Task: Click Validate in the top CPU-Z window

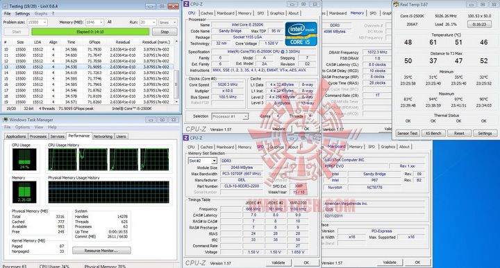Action: coord(278,129)
